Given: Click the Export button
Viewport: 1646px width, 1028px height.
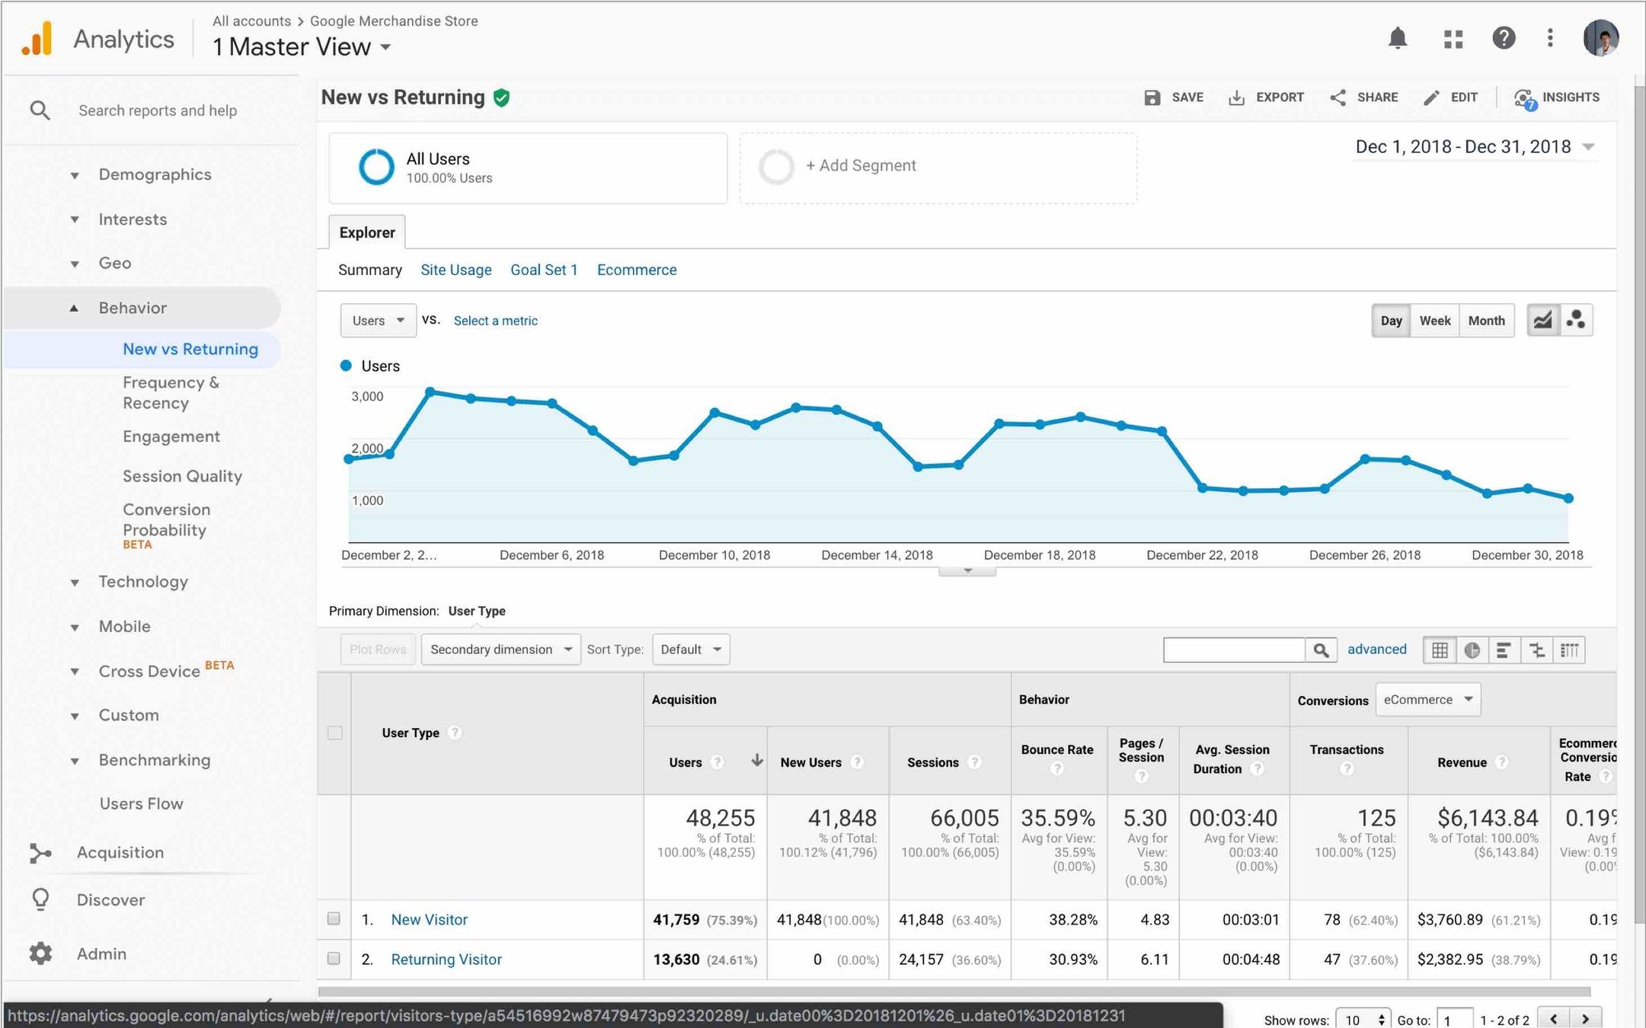Looking at the screenshot, I should 1266,97.
